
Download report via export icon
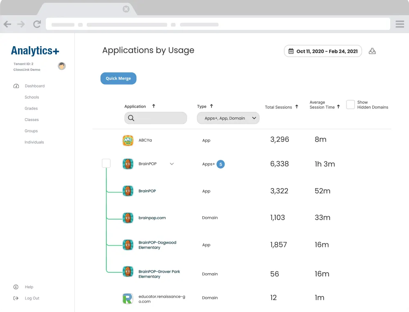pos(372,51)
